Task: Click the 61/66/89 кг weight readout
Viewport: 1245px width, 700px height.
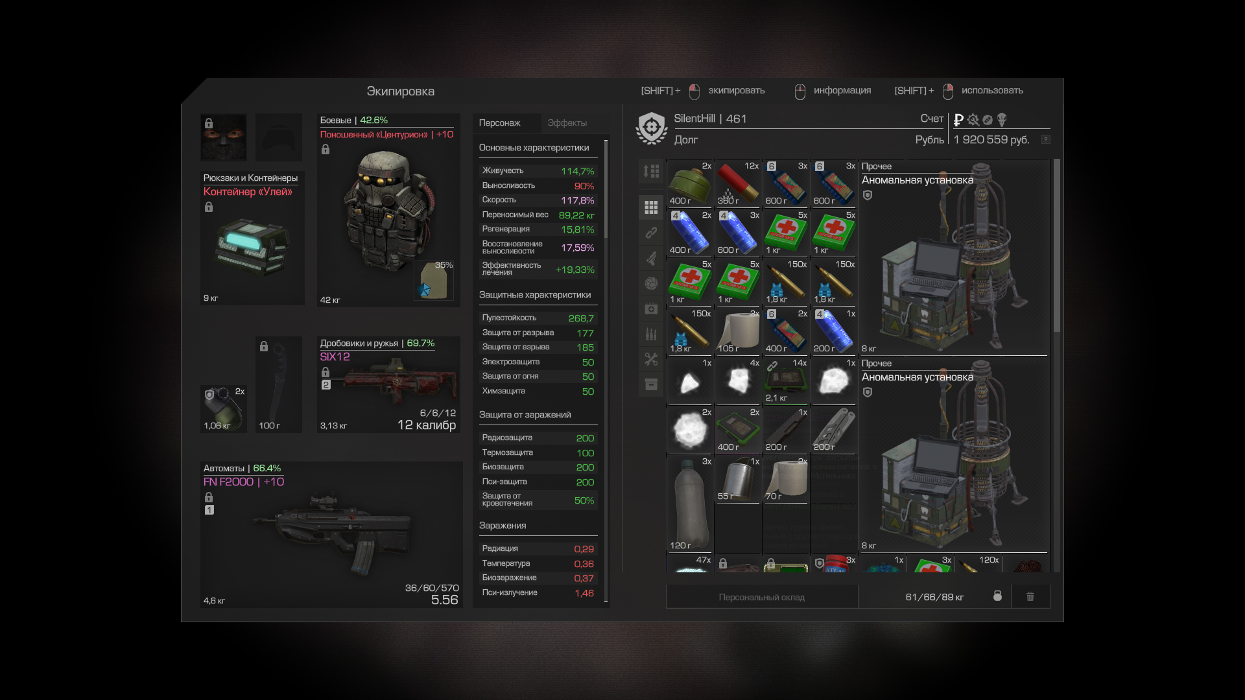Action: [x=934, y=597]
